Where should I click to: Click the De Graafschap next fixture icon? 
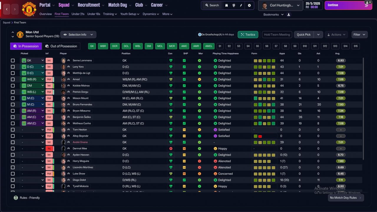pyautogui.click(x=200, y=35)
